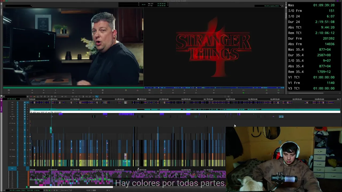The height and width of the screenshot is (192, 342).
Task: Click the Dur 24 2:19:51:08 row
Action: (311, 22)
